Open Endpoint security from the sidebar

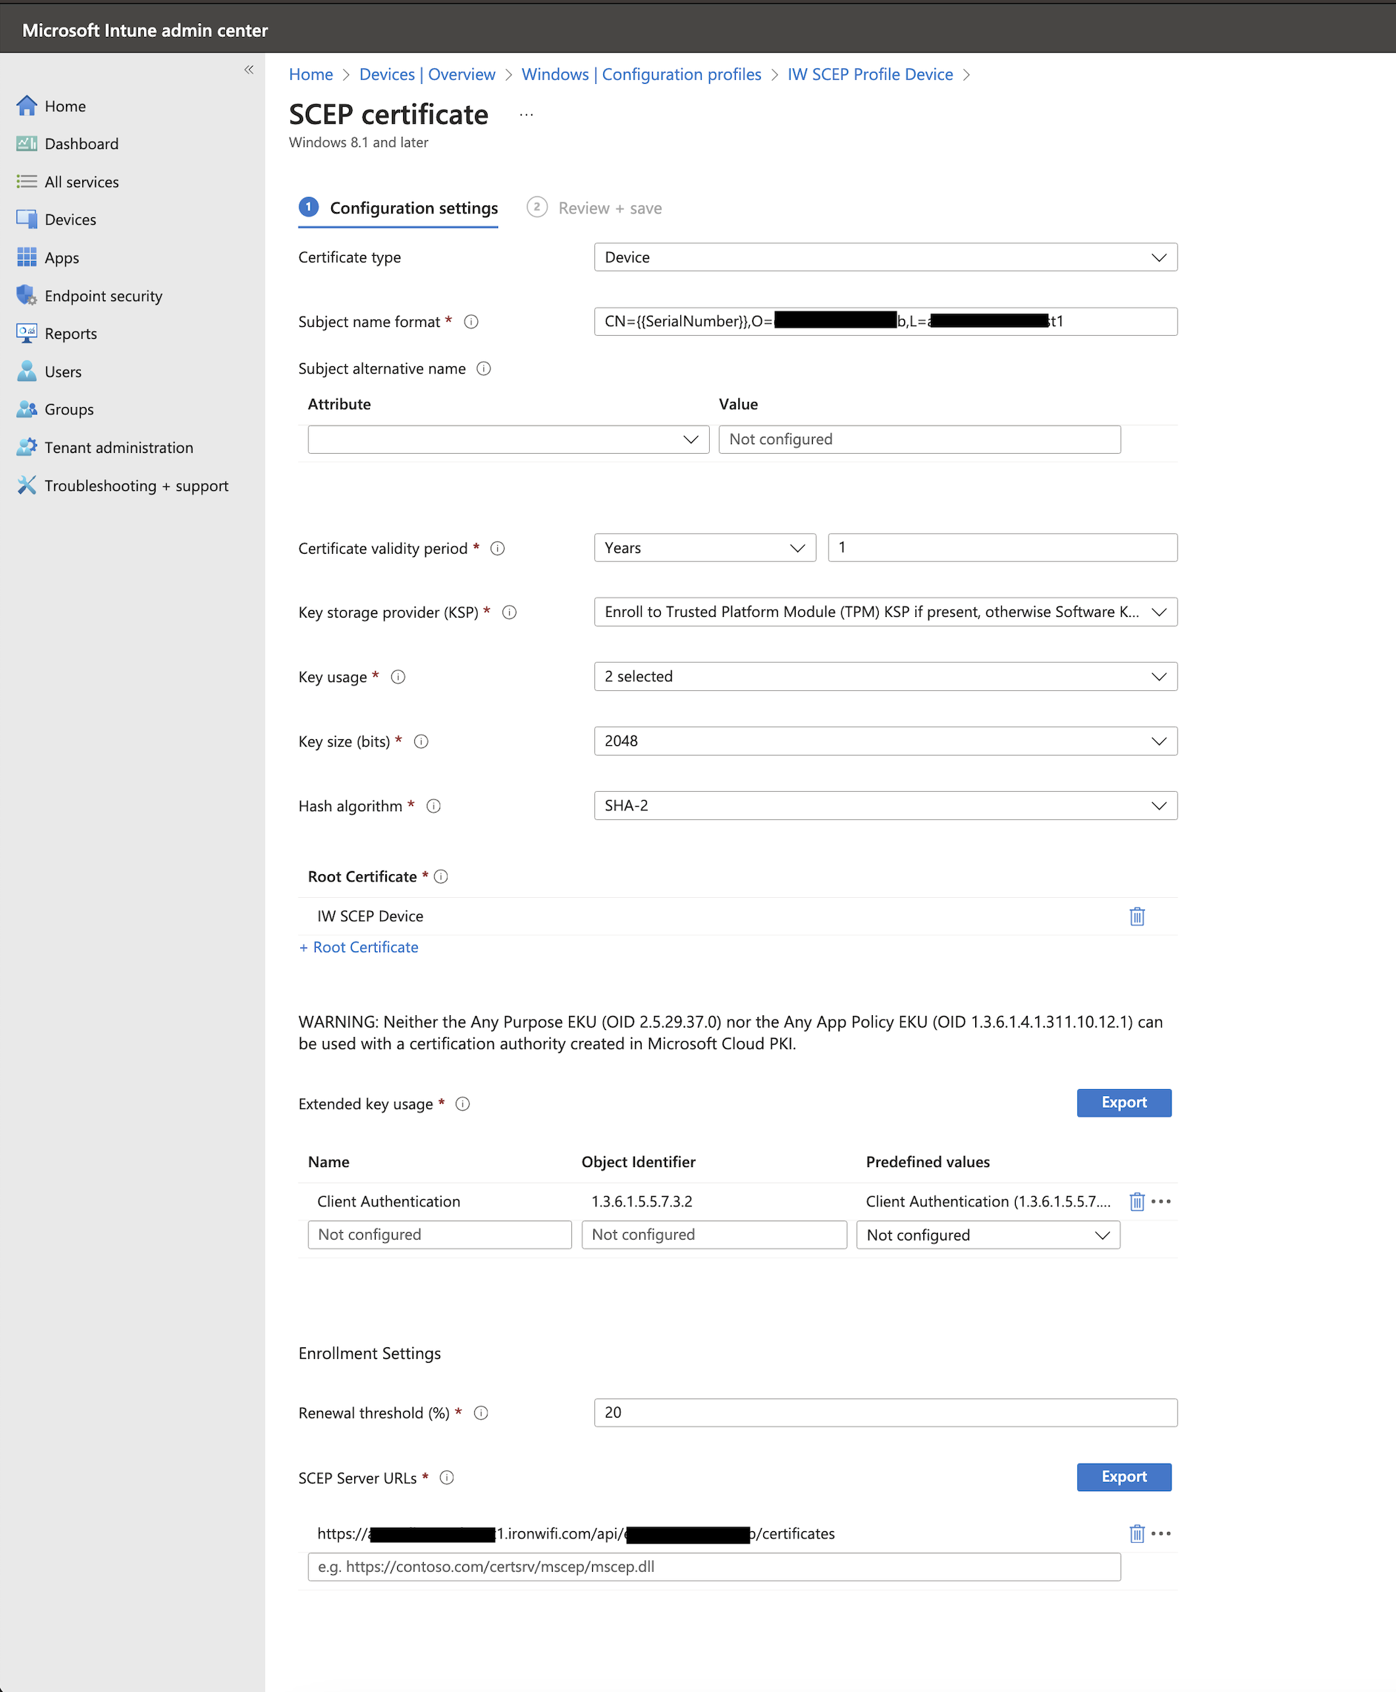point(104,295)
